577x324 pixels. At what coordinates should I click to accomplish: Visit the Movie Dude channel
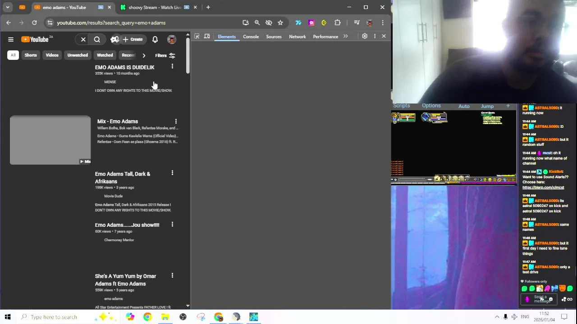113,196
